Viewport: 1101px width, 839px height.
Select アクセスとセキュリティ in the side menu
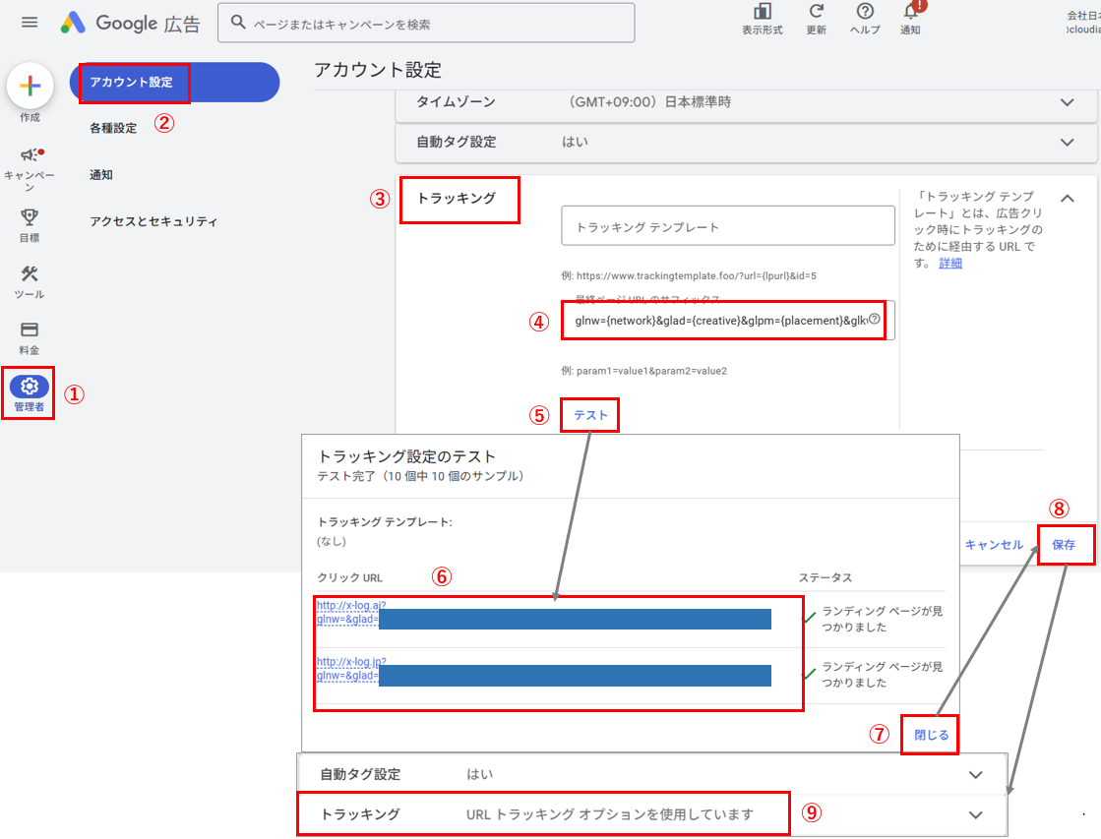click(x=153, y=222)
